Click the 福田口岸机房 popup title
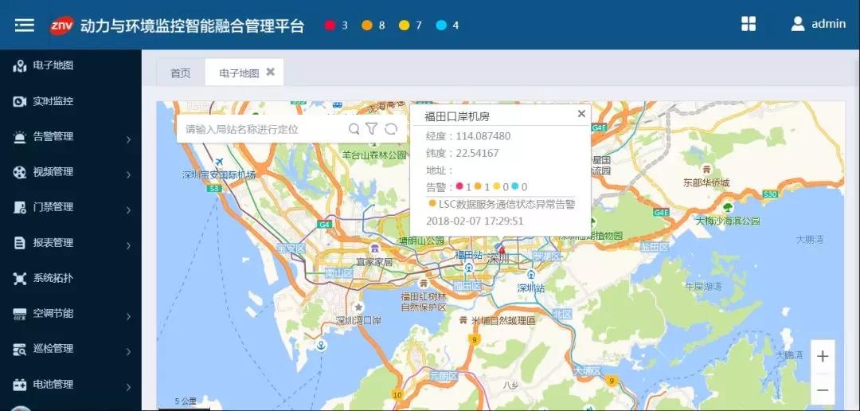Viewport: 860px width, 411px height. click(457, 116)
